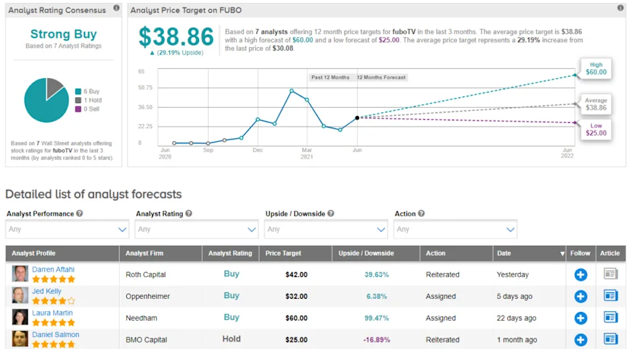Follow analyst Darren Aftahi with plus icon
Screen dimensions: 634x349
click(580, 274)
